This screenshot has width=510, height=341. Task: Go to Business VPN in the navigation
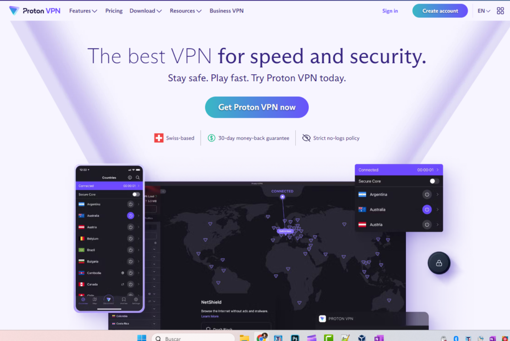[227, 11]
